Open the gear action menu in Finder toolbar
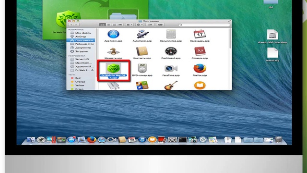 click(x=140, y=25)
